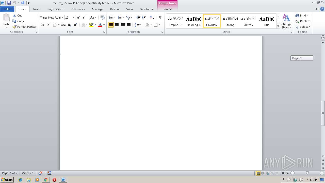Justify the paragraph text
The width and height of the screenshot is (325, 183).
coord(129,25)
